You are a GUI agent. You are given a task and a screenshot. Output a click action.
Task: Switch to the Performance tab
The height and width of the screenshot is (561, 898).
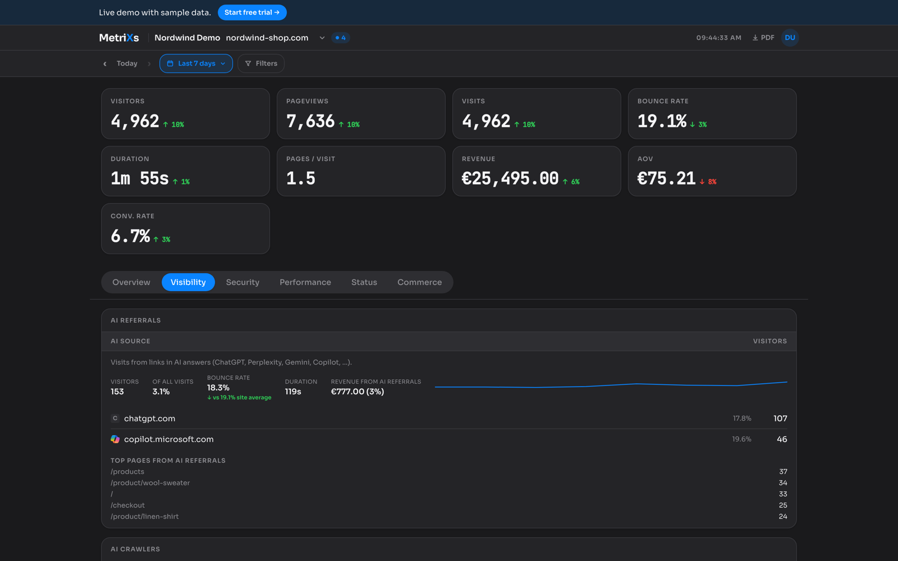[305, 282]
